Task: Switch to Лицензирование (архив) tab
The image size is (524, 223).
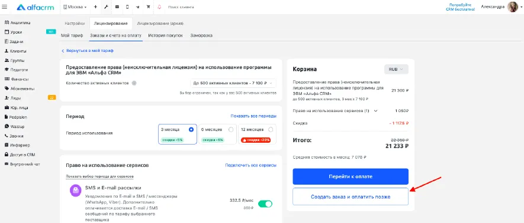Action: (160, 24)
